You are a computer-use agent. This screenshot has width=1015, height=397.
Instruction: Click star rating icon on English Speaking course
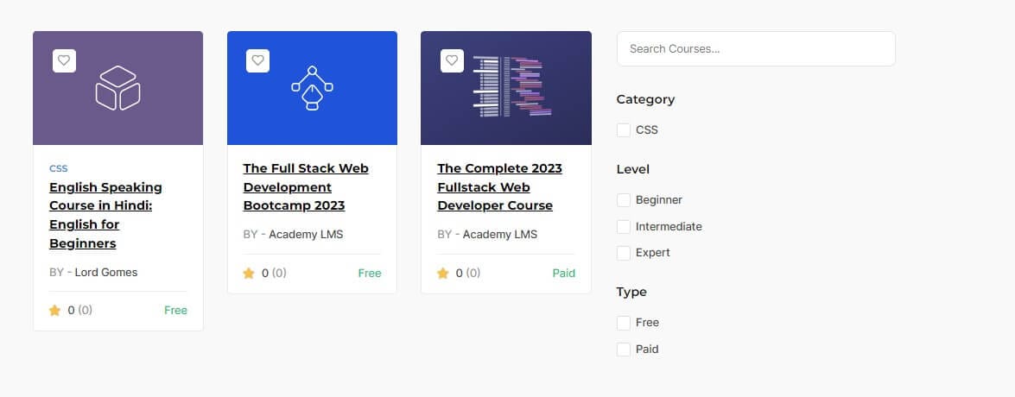tap(55, 311)
